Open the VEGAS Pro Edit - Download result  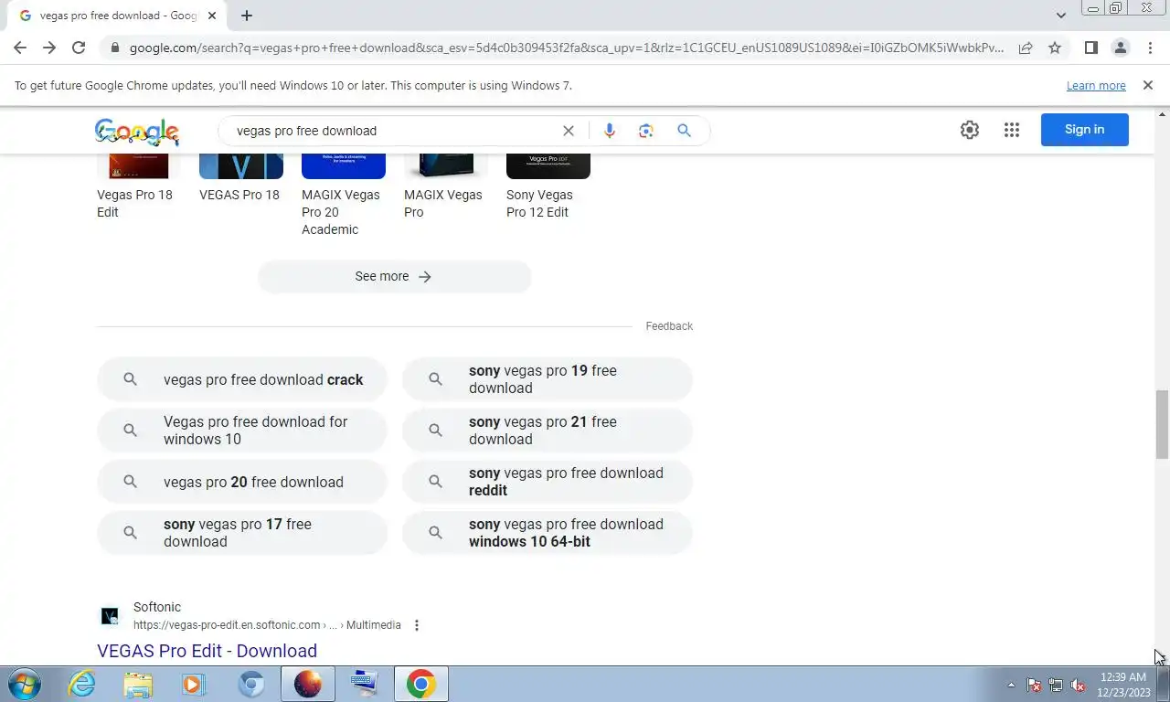pyautogui.click(x=207, y=651)
